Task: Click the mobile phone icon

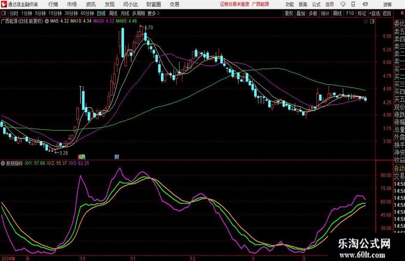Action: tap(353, 4)
